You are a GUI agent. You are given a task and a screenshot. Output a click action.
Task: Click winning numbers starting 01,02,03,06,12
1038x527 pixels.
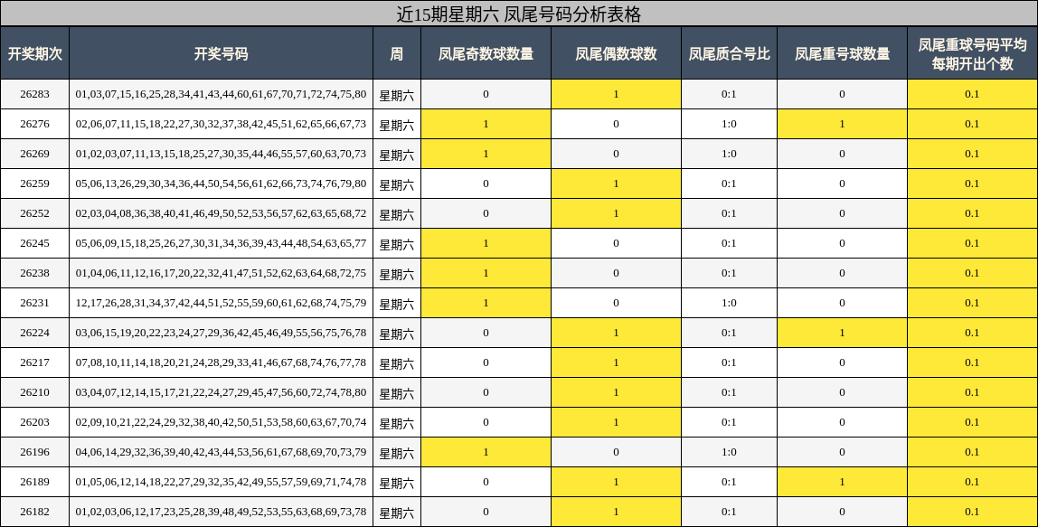[x=221, y=511]
